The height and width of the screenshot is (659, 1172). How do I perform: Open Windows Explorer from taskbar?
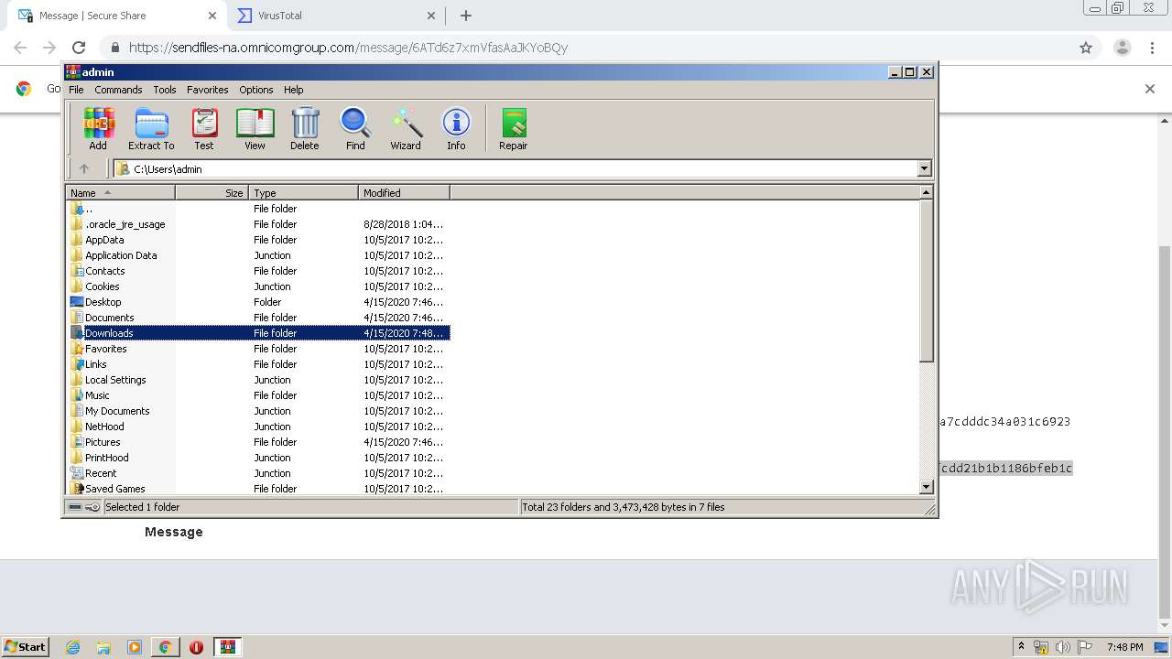pyautogui.click(x=103, y=647)
